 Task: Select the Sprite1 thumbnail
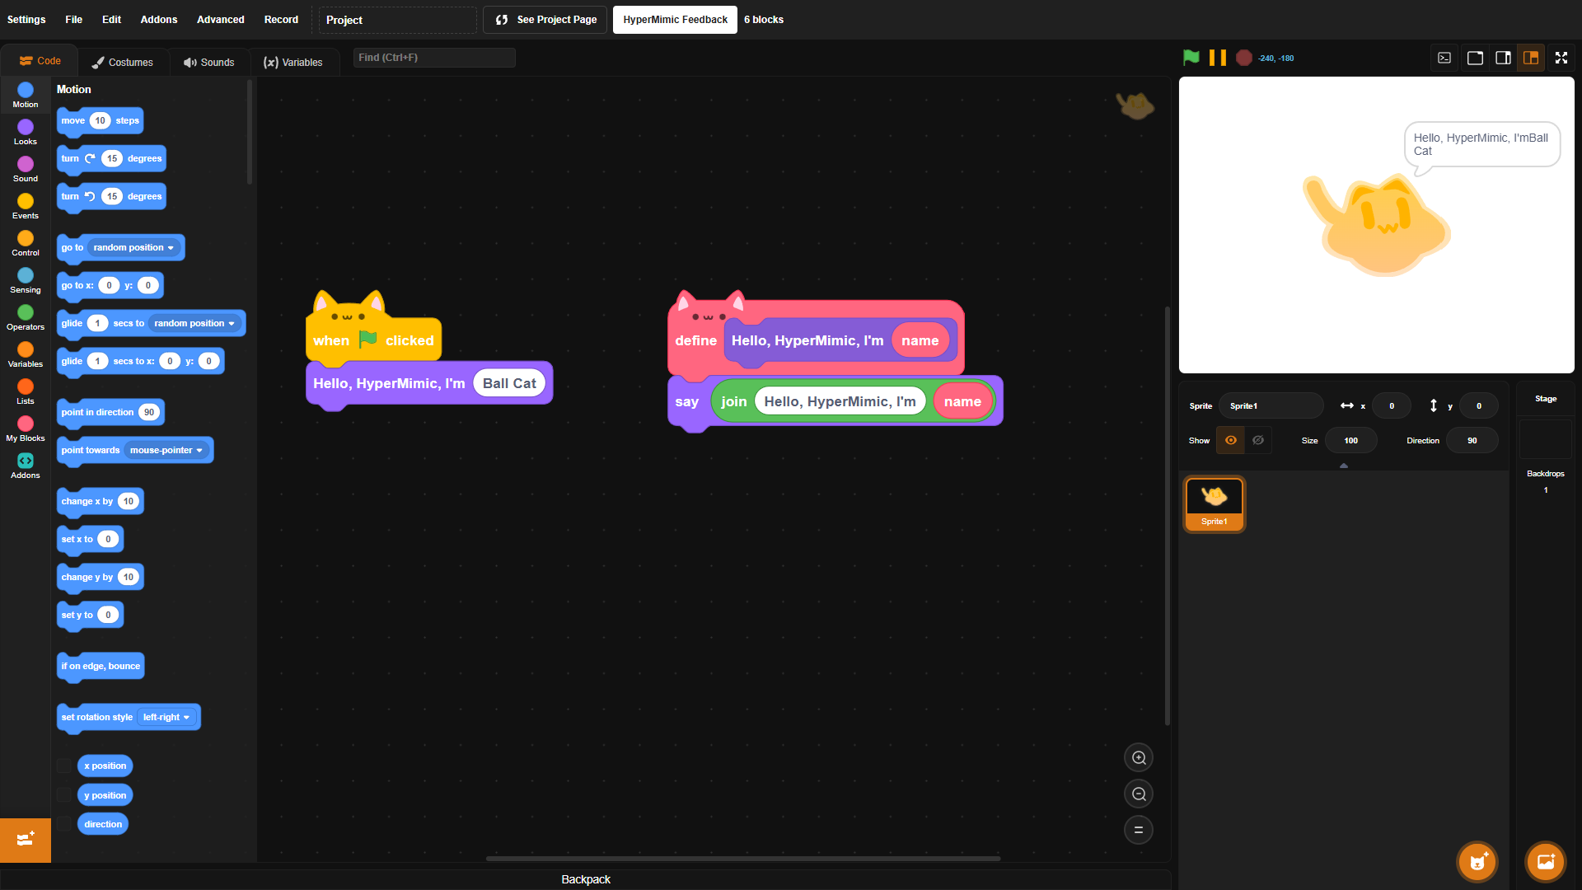[1215, 504]
